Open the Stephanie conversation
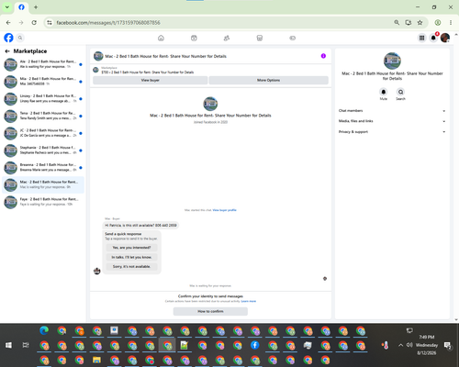The image size is (459, 367). pos(43,150)
